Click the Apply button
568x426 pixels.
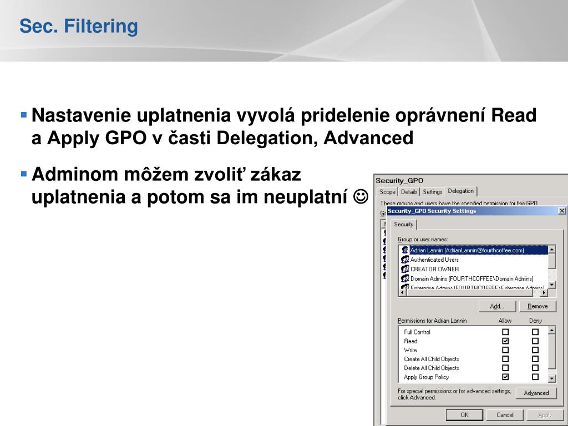(545, 415)
